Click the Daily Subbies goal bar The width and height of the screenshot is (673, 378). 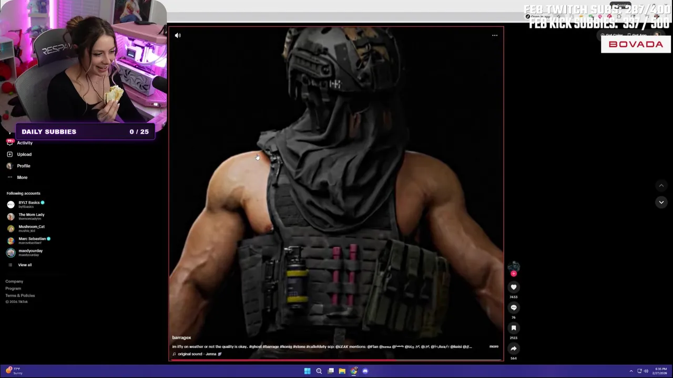pyautogui.click(x=85, y=132)
